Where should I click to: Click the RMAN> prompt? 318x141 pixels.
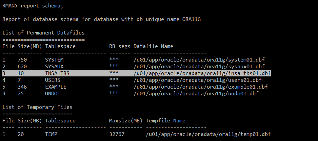(10, 6)
